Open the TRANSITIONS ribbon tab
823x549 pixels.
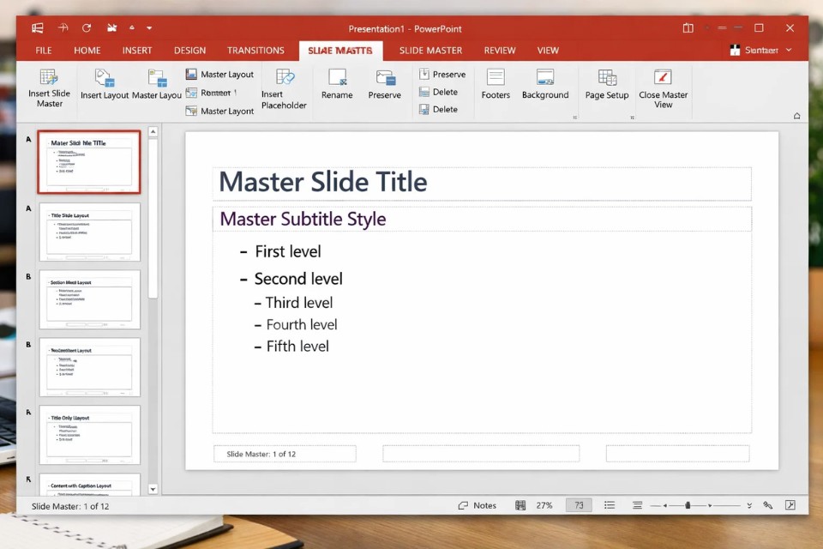(255, 50)
